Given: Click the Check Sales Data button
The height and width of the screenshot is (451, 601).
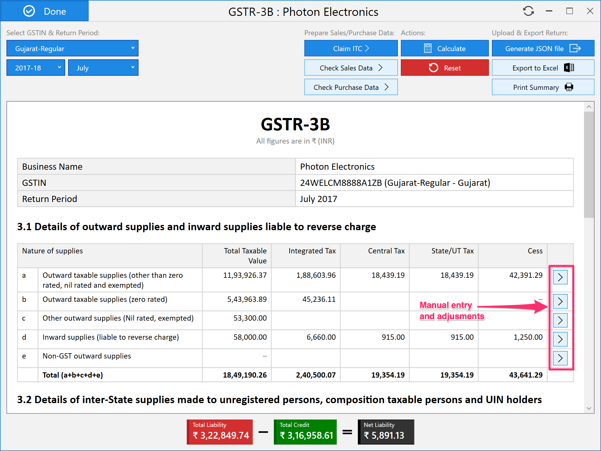Looking at the screenshot, I should (x=351, y=68).
